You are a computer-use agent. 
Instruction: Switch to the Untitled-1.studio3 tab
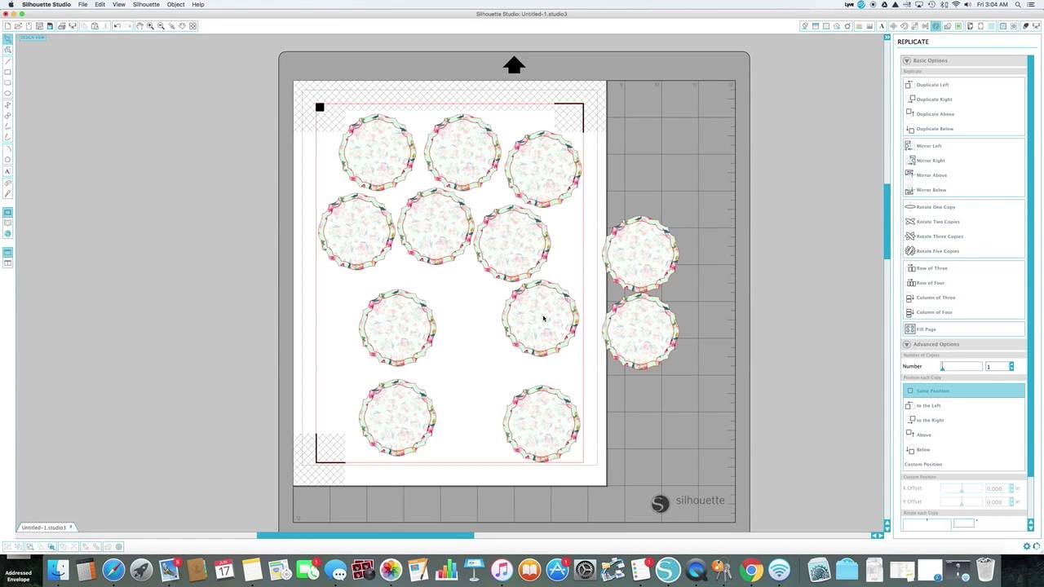46,527
